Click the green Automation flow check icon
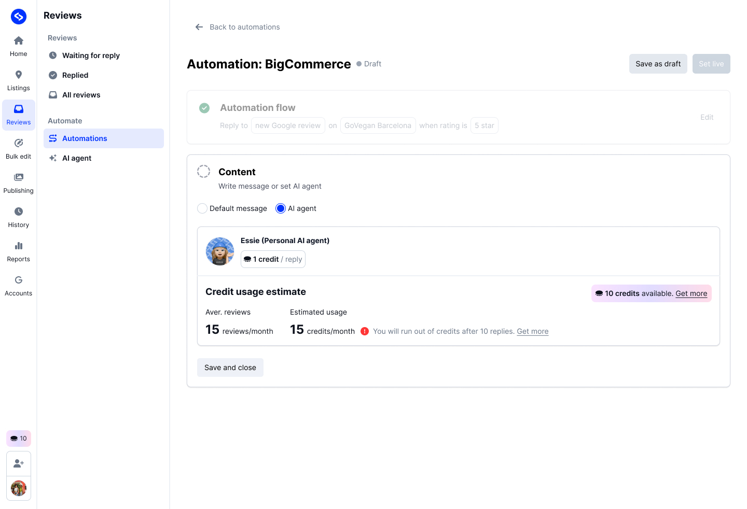This screenshot has height=509, width=747. [x=204, y=108]
